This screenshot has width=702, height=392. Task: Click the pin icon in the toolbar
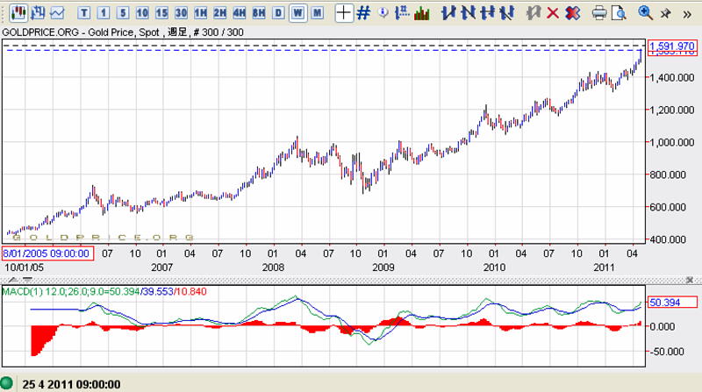click(x=666, y=13)
